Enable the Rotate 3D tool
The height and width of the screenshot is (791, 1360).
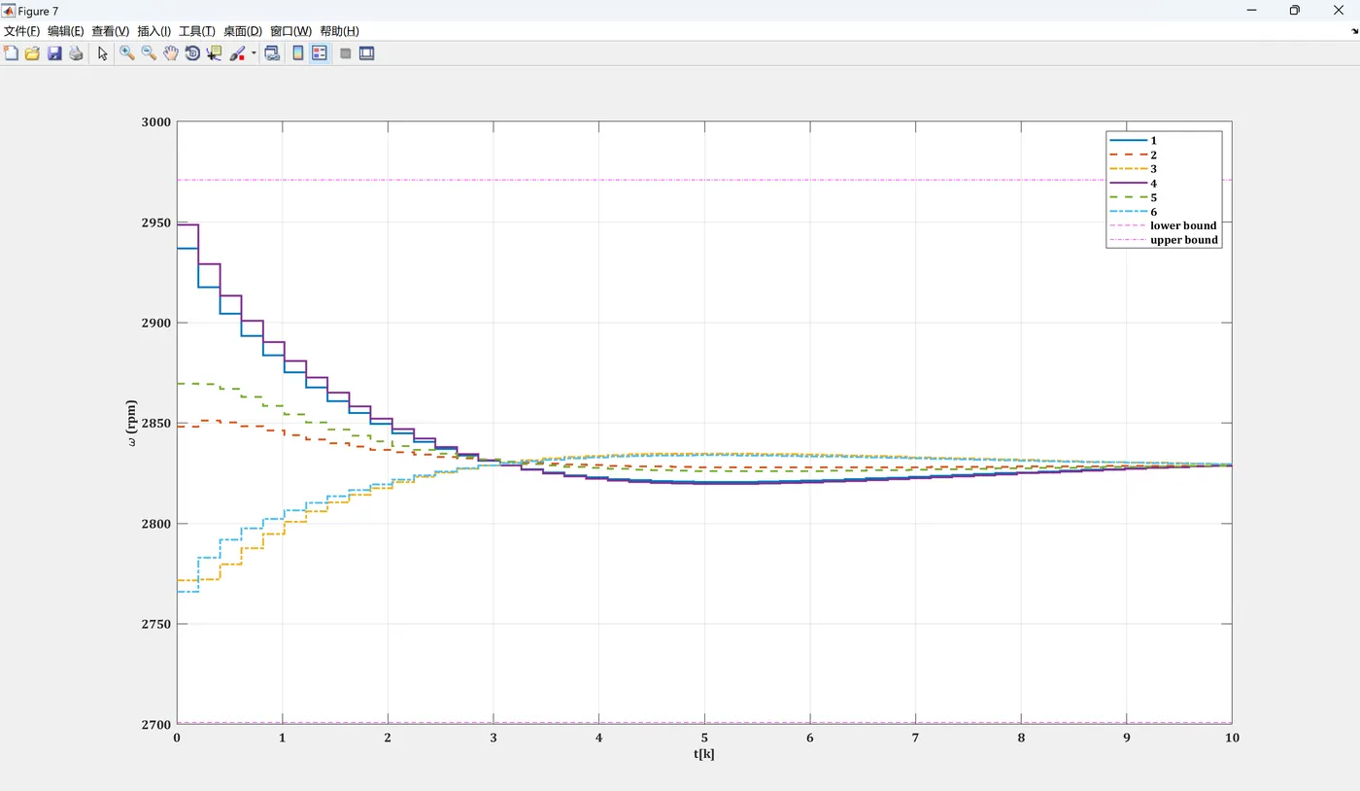192,53
